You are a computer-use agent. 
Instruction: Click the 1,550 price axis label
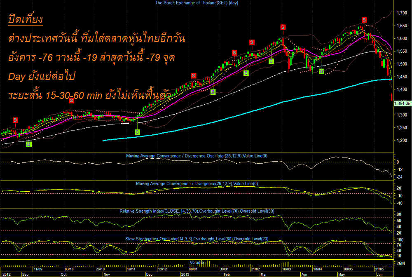402,51
